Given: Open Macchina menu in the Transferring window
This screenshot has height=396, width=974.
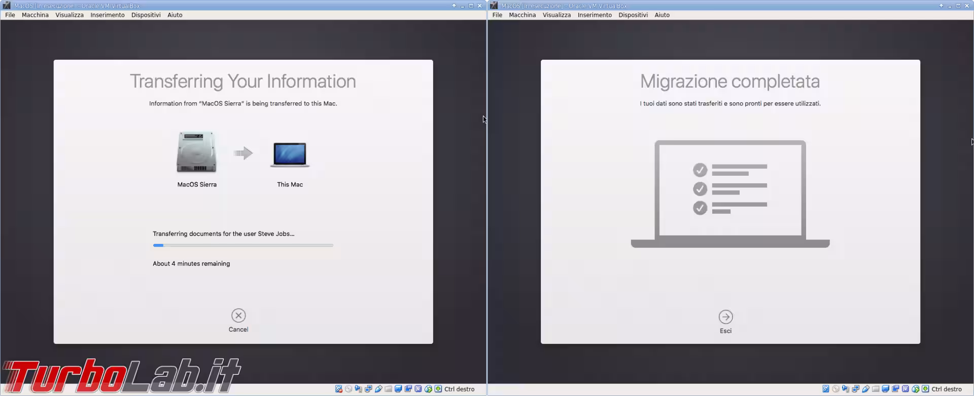Looking at the screenshot, I should [x=35, y=15].
